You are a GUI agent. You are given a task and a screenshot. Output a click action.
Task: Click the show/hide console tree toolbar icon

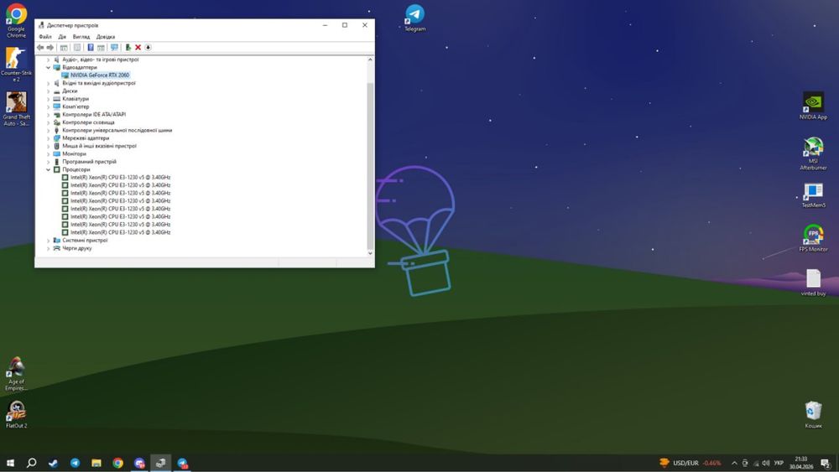click(64, 48)
